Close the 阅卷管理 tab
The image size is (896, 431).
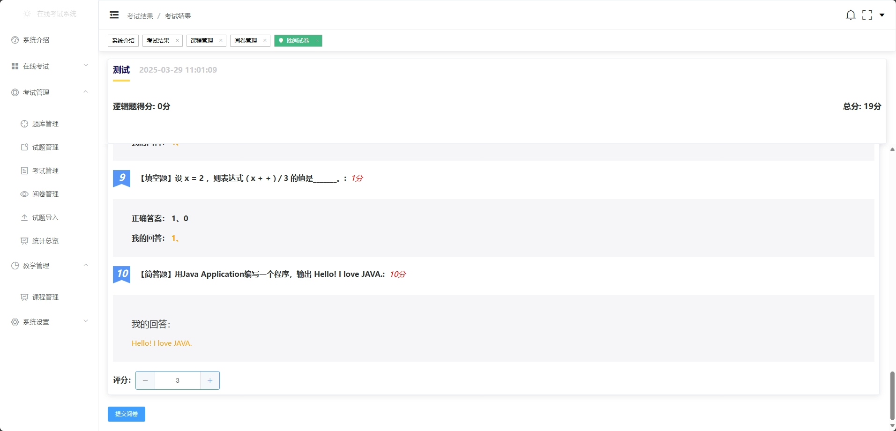tap(265, 41)
